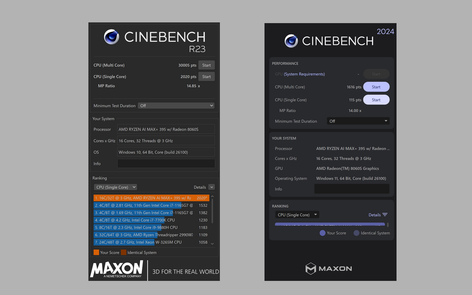Start CPU Multi Core test in Cinebench 2024
Screen dimensions: 472x295
(376, 87)
